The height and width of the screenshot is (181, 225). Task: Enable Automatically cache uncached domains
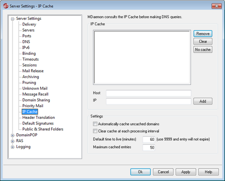pyautogui.click(x=95, y=124)
